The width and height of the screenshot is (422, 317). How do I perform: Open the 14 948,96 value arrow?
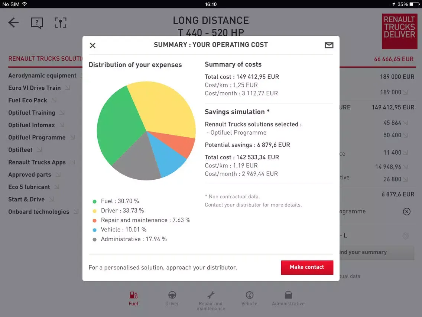click(x=405, y=167)
